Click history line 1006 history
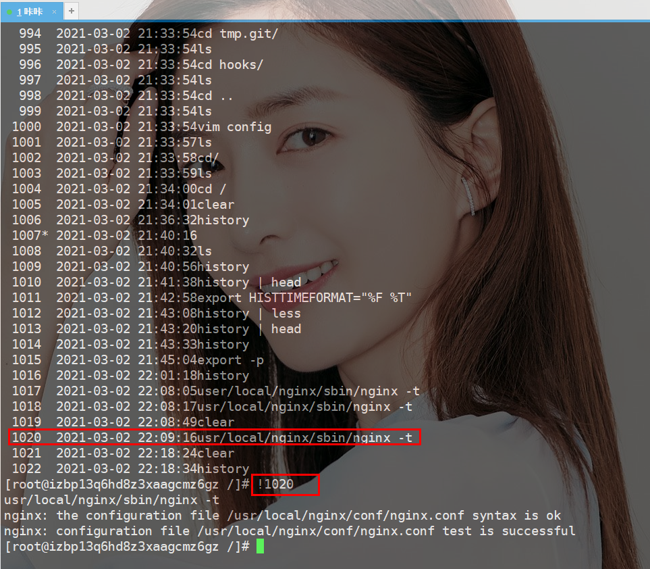 [130, 220]
